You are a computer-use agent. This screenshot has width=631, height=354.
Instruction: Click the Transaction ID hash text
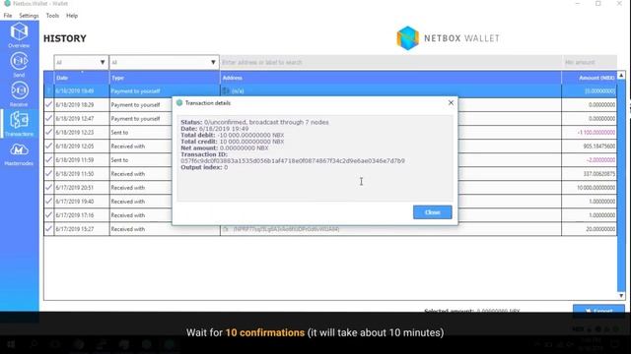click(x=293, y=161)
